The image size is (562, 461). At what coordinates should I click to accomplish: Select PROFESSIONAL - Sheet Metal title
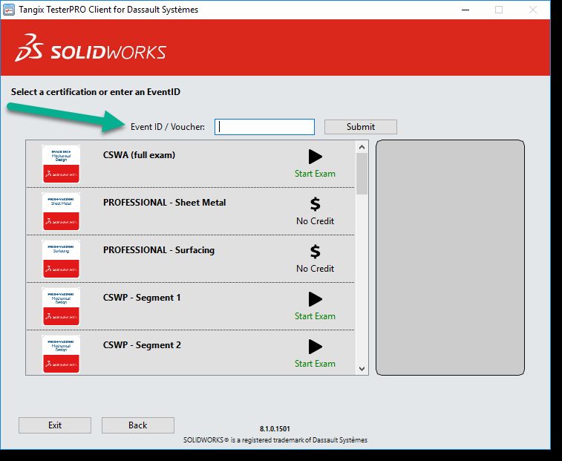[165, 203]
